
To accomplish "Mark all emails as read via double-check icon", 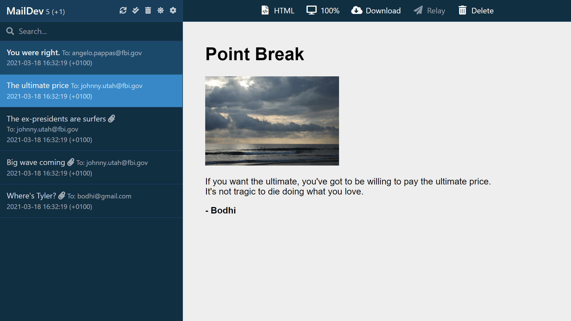I will pos(136,11).
